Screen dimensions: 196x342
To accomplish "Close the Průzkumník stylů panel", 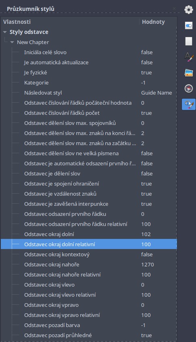I will 174,8.
